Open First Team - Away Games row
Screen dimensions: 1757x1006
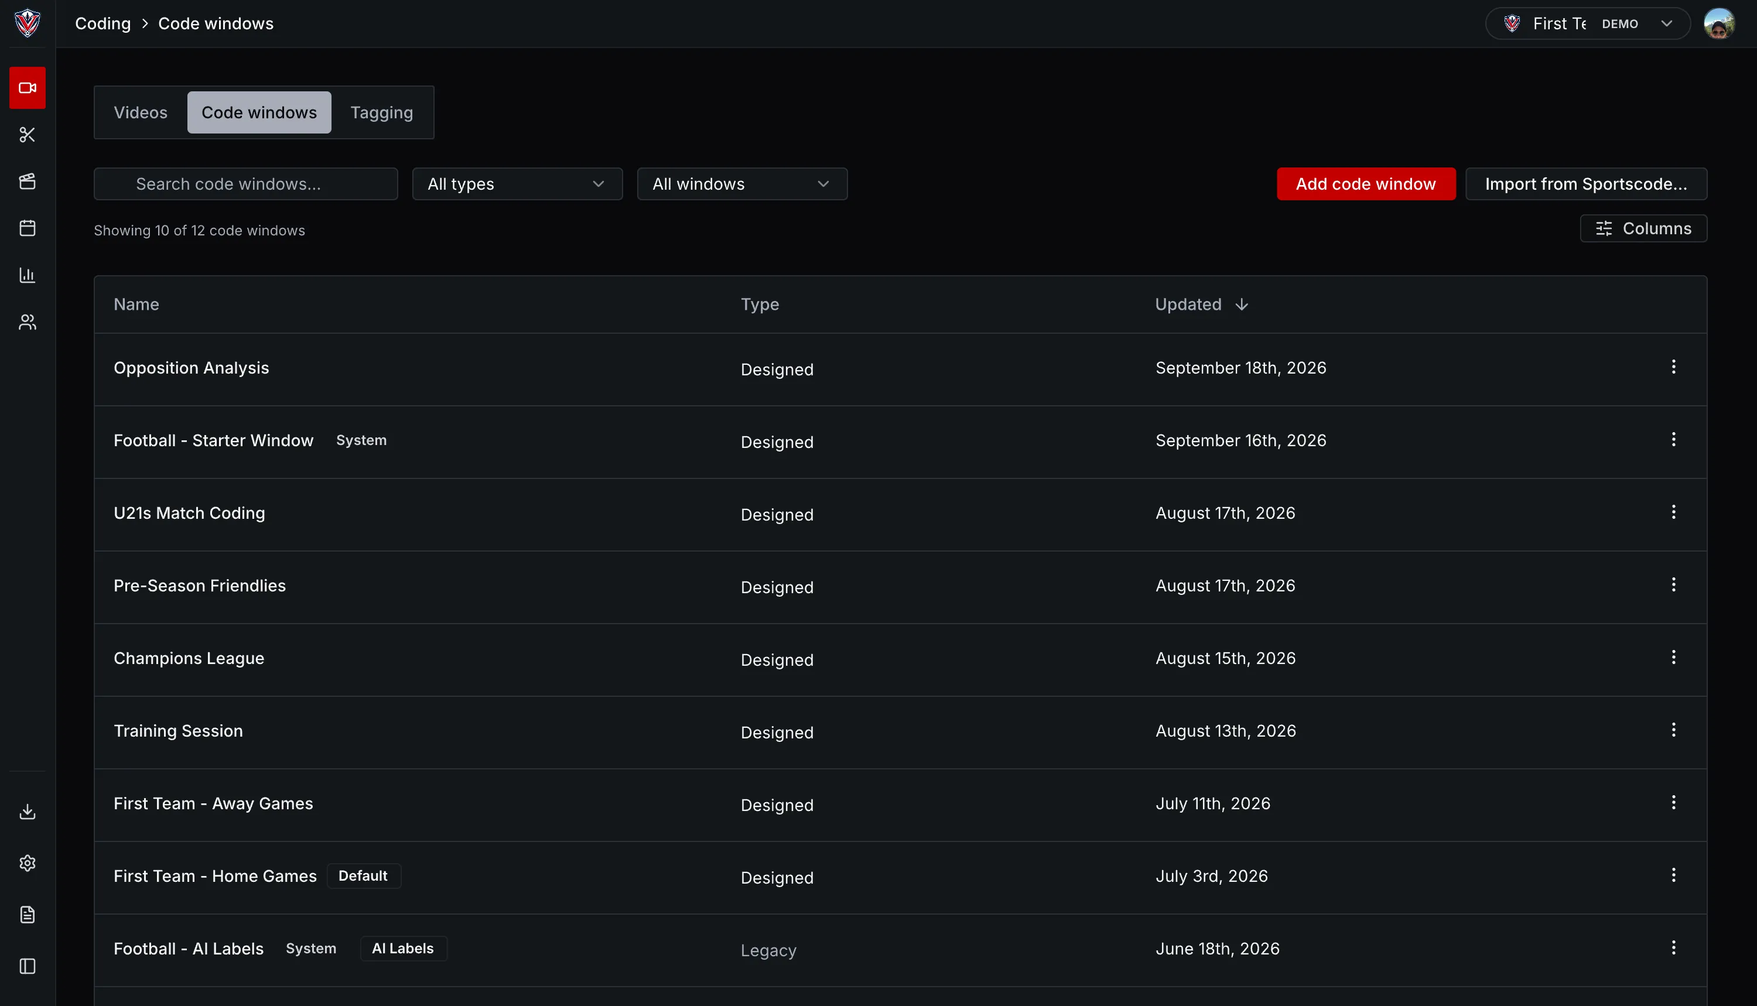(900, 804)
